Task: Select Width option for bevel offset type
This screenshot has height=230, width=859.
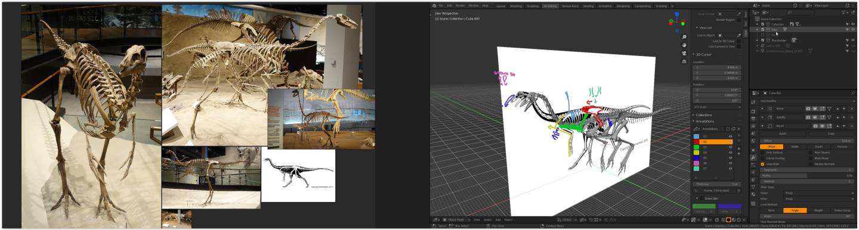Action: [795, 147]
